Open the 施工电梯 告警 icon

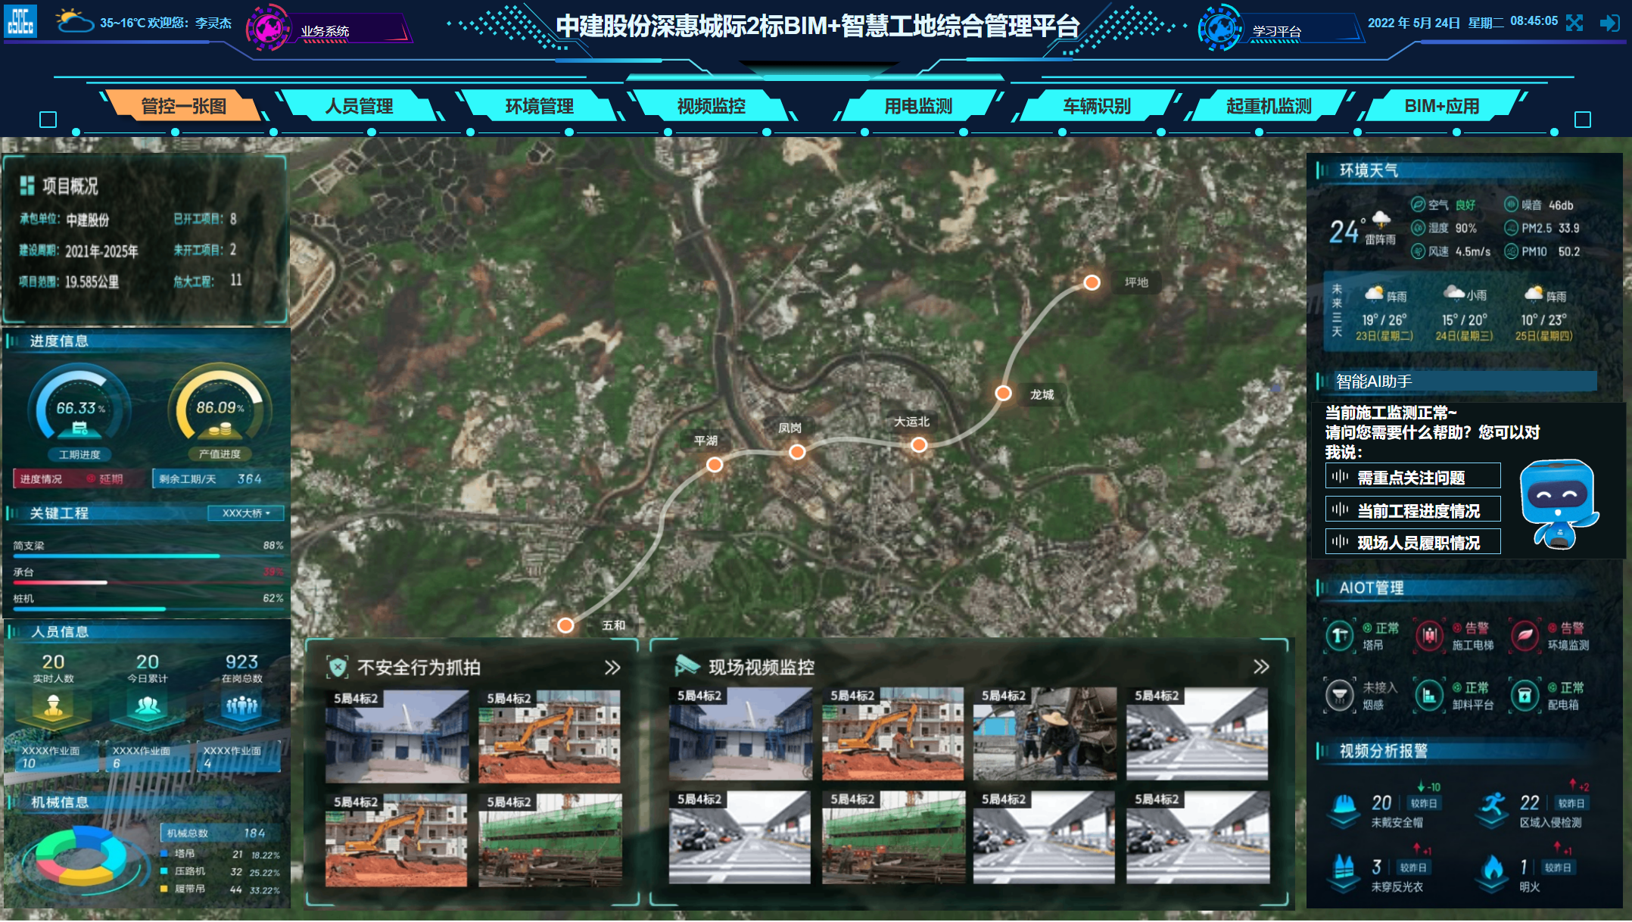click(1429, 636)
